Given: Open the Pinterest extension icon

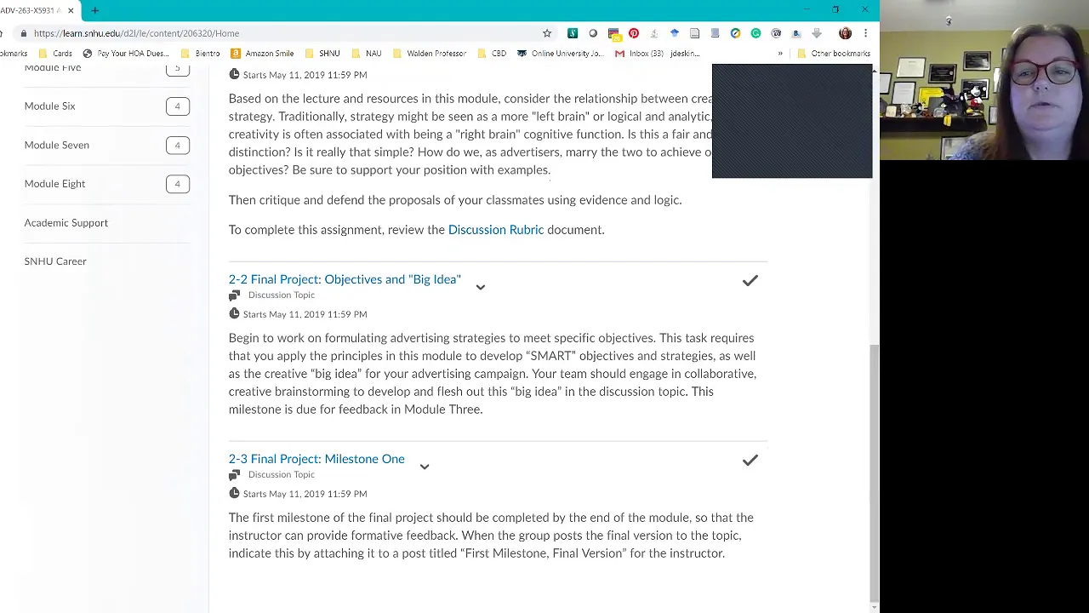Looking at the screenshot, I should (x=634, y=33).
